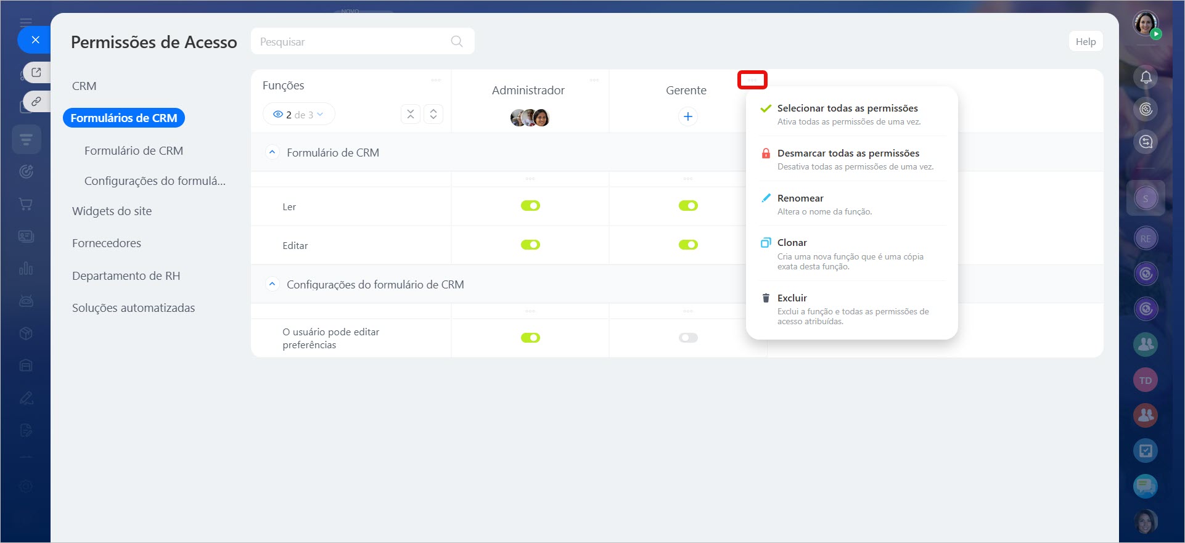Collapse Configurações do formulário de CRM section

(x=272, y=284)
